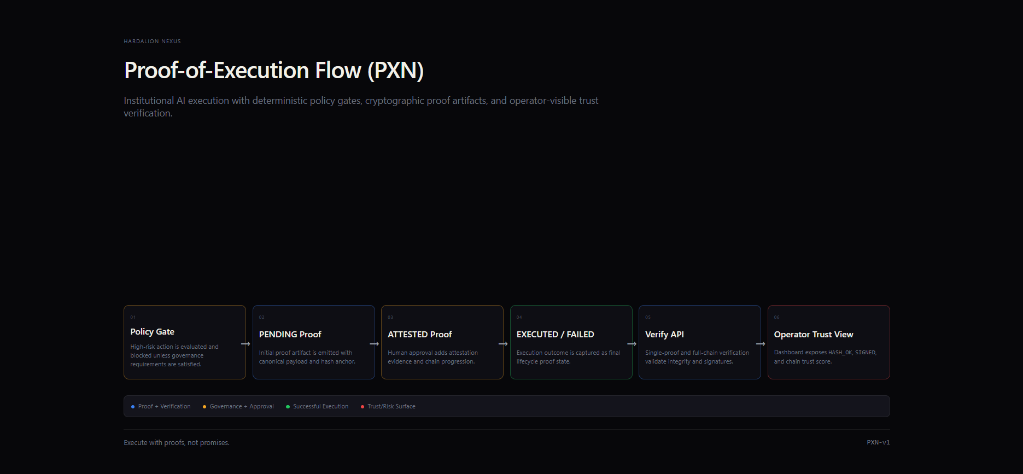Select the Successful Execution legend label

click(320, 407)
